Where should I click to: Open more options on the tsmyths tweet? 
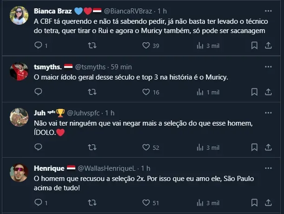(x=268, y=66)
